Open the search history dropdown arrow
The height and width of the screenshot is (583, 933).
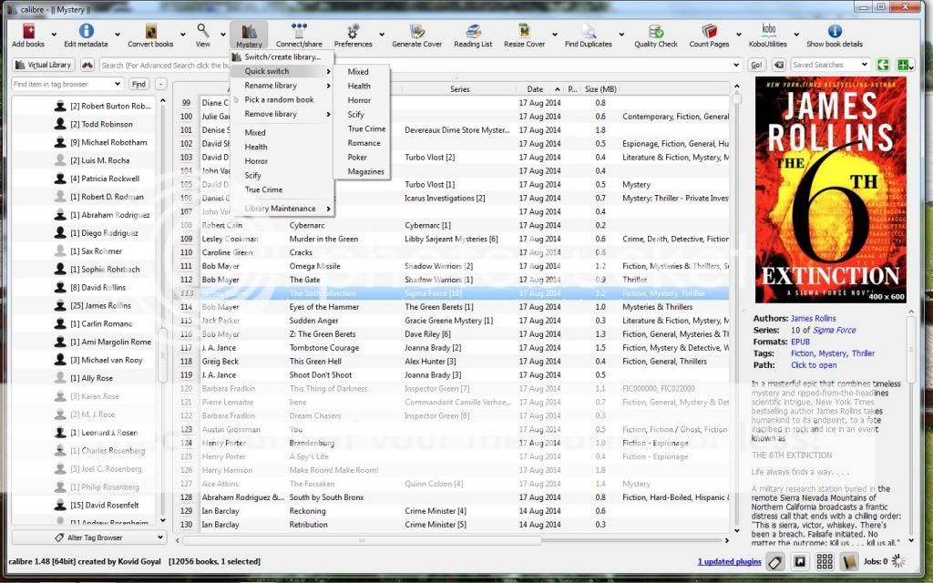pos(736,65)
